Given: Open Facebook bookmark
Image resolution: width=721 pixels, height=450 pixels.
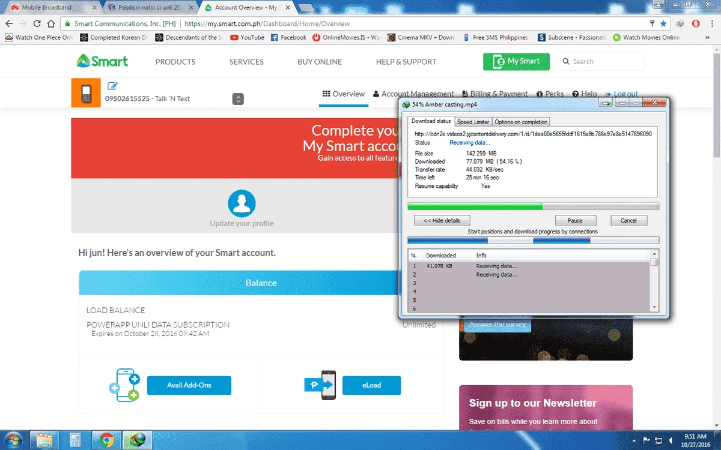Looking at the screenshot, I should tap(288, 37).
